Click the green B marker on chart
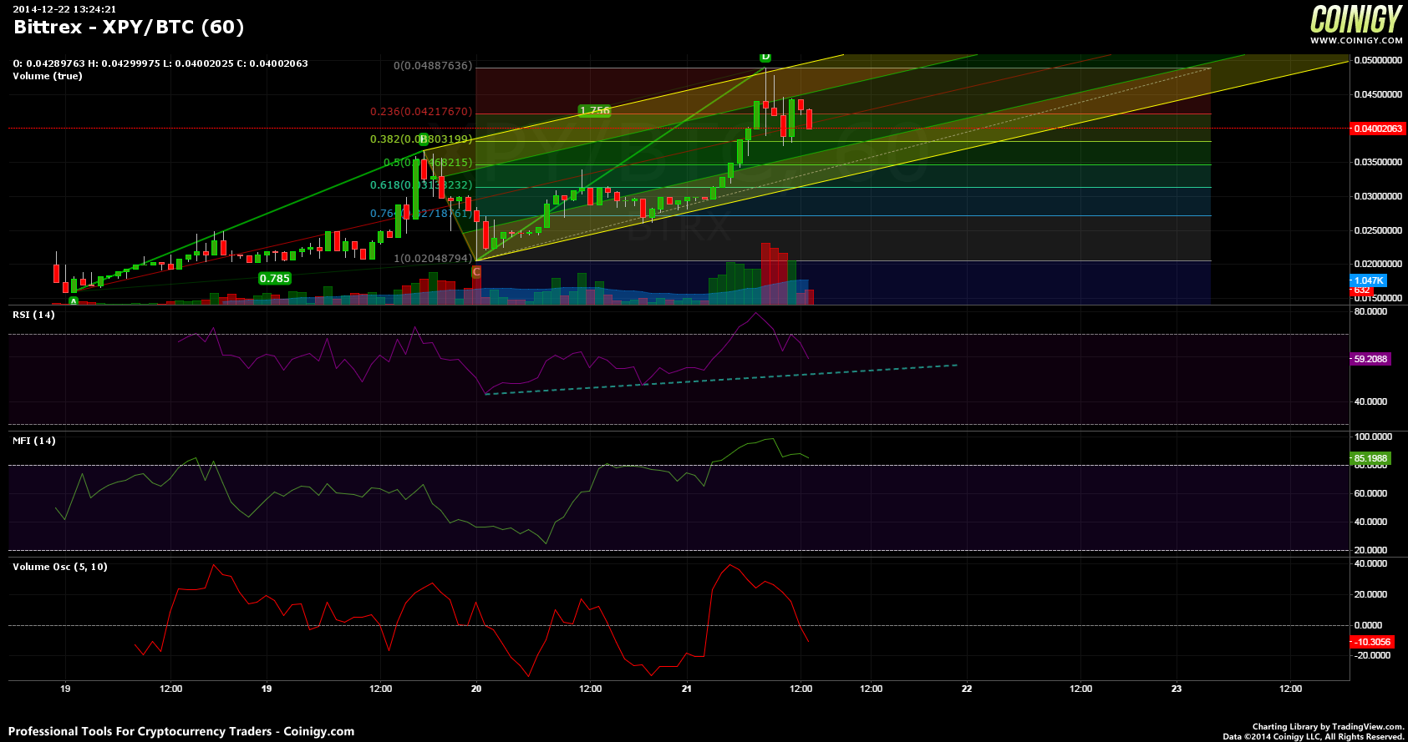The height and width of the screenshot is (742, 1408). pos(424,139)
